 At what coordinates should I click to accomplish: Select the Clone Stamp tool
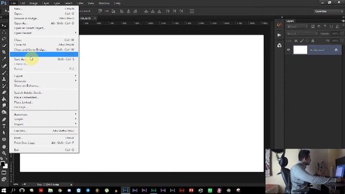[4, 79]
